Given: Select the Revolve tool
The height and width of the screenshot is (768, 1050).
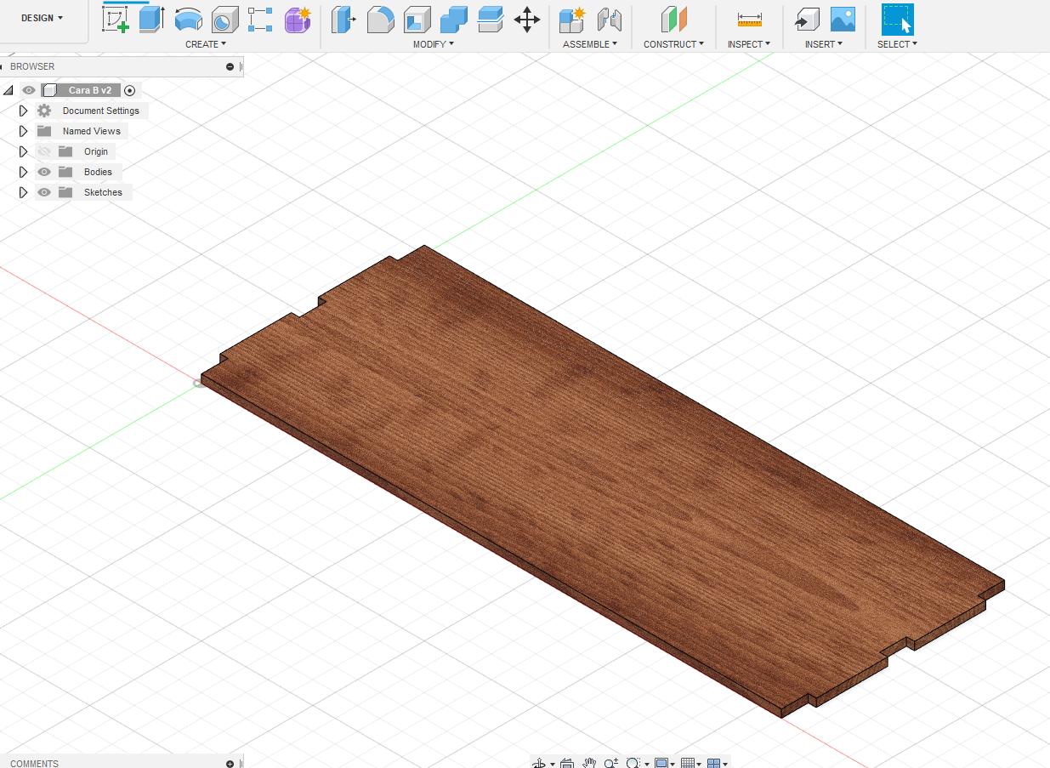Looking at the screenshot, I should click(x=188, y=19).
